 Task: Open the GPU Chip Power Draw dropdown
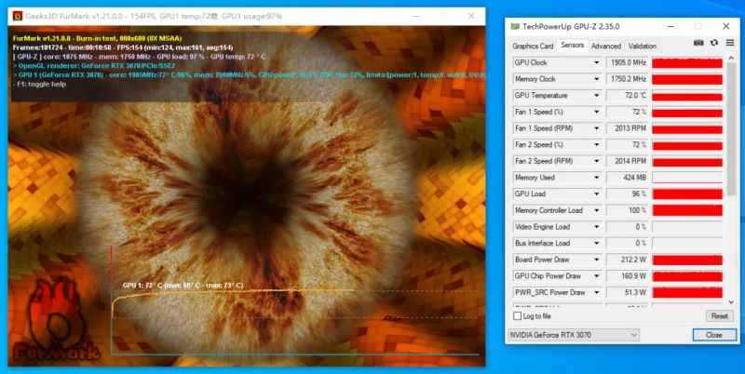point(596,275)
